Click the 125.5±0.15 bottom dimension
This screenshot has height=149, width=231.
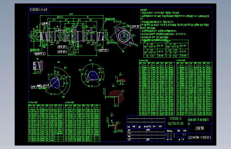point(72,54)
